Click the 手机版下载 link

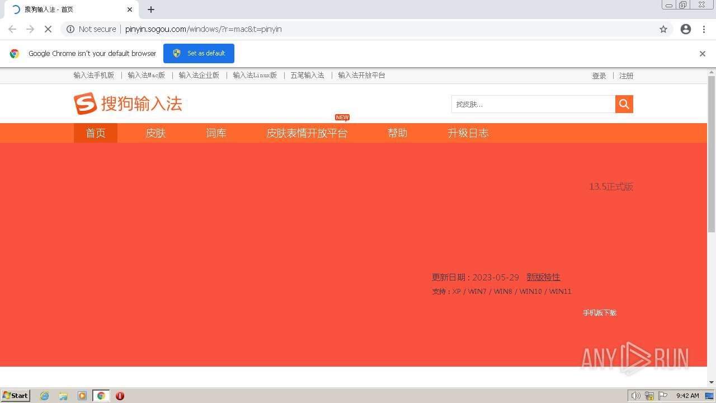(x=600, y=313)
